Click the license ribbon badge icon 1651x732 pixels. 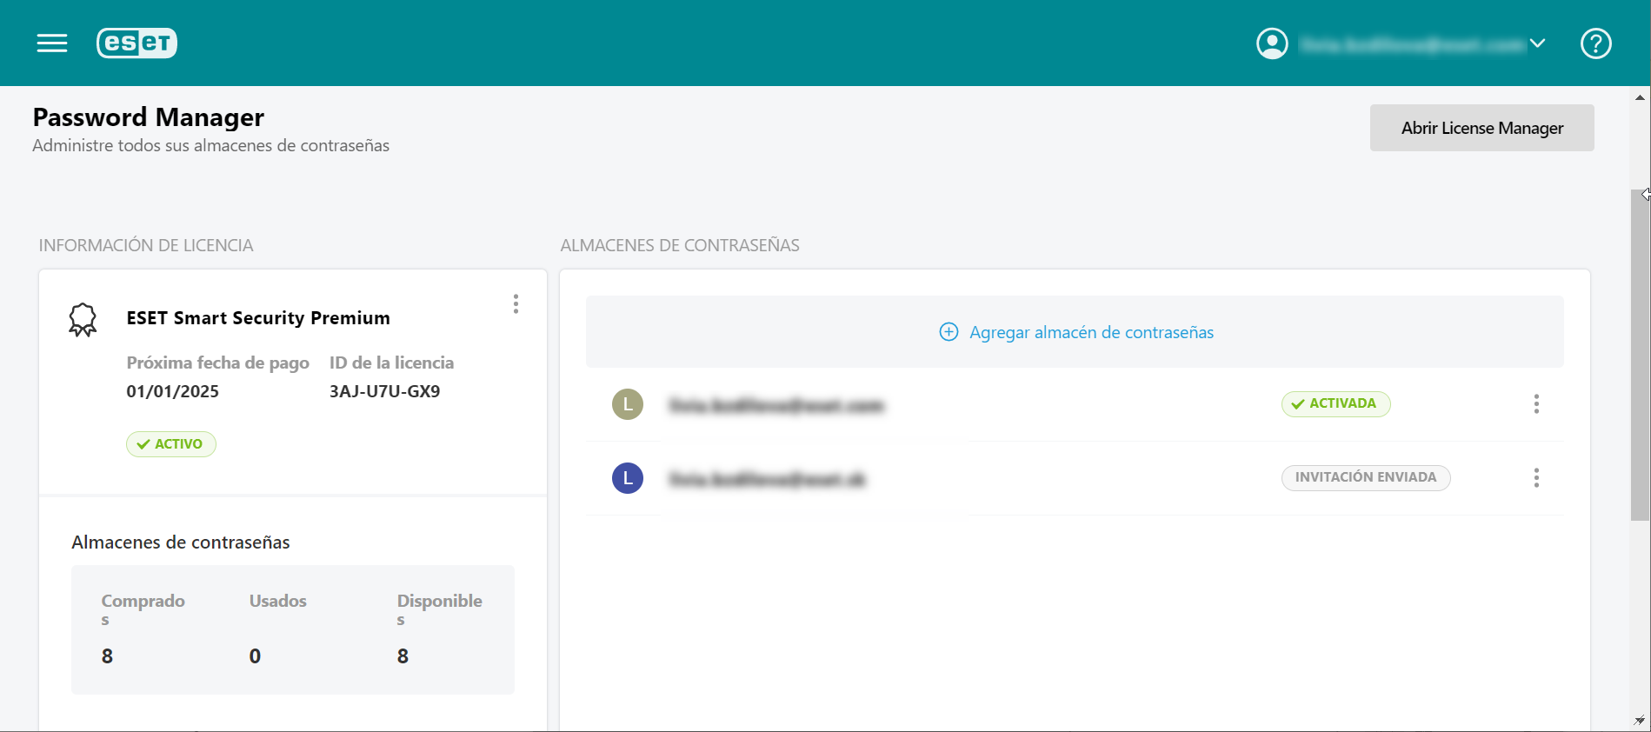(x=83, y=320)
